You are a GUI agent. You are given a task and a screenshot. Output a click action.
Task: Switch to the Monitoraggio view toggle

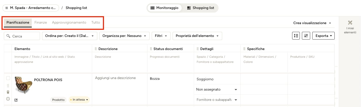(165, 8)
